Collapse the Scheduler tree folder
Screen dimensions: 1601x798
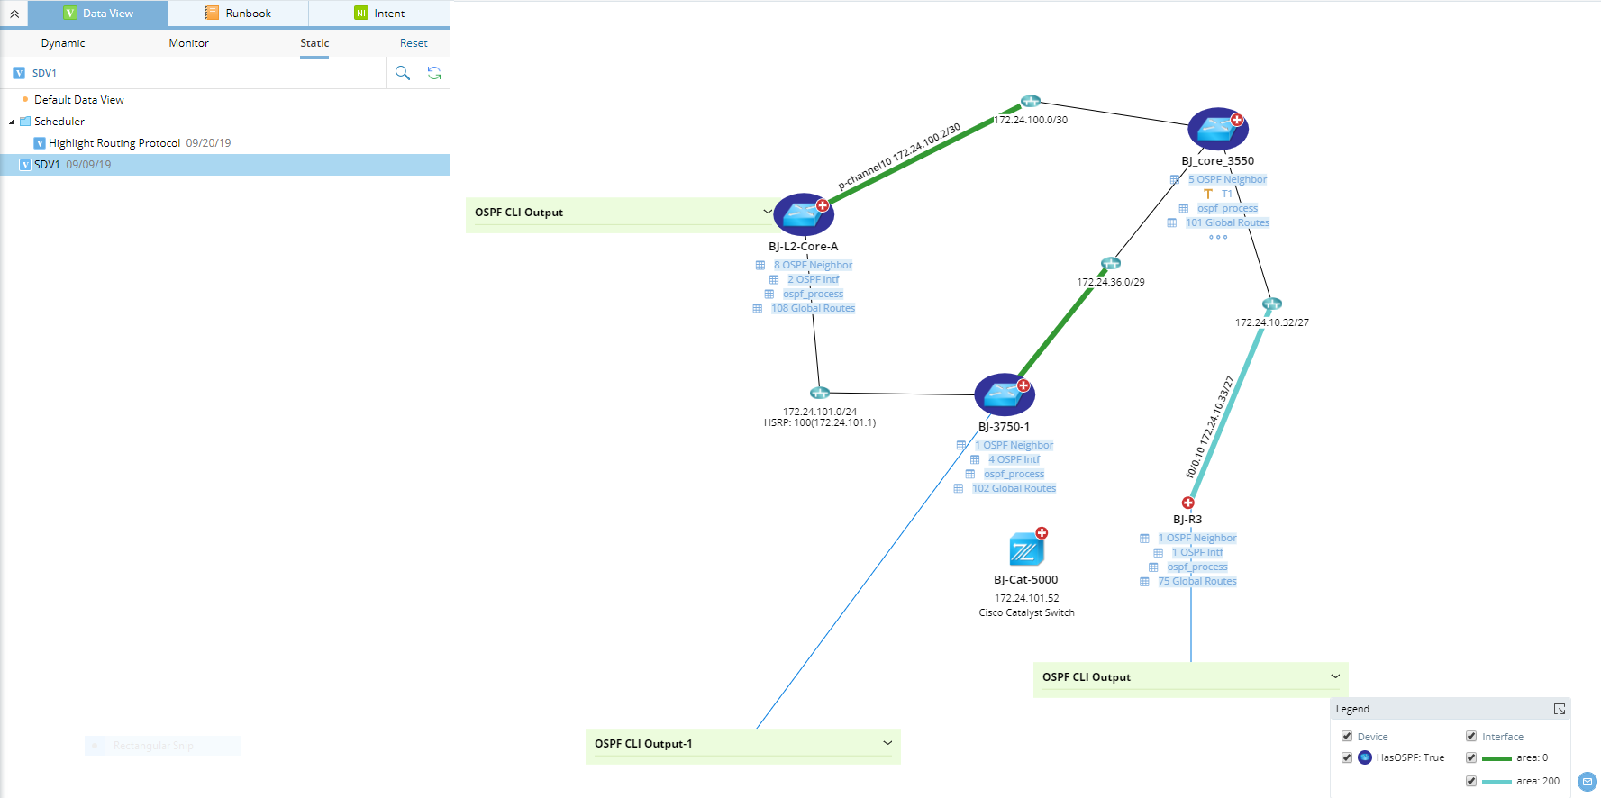click(x=12, y=122)
